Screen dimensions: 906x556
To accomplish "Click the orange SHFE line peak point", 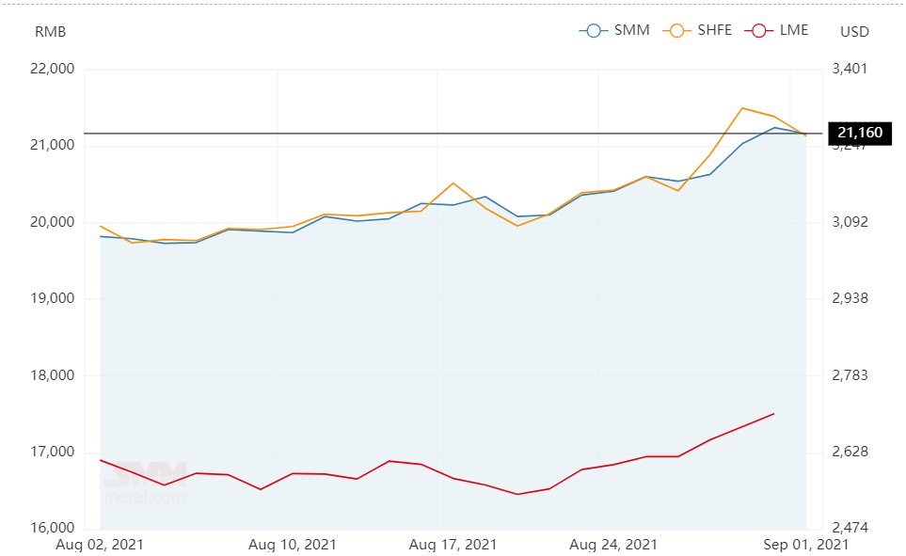I will click(742, 108).
